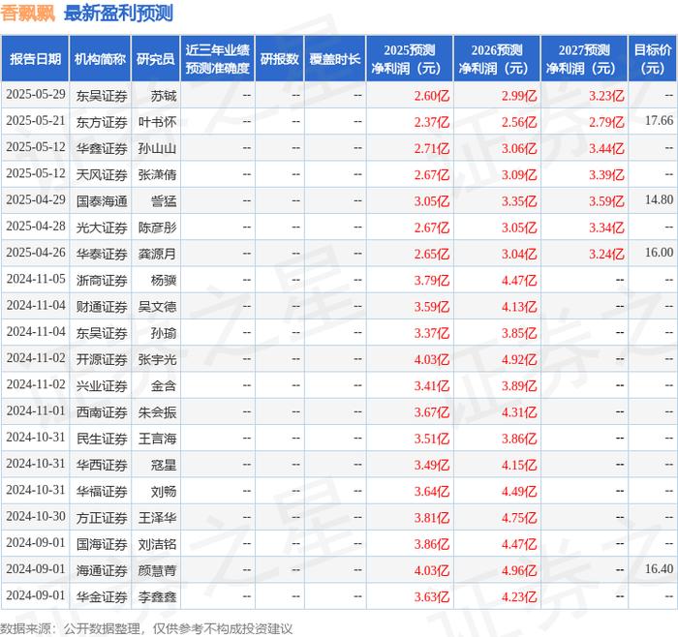678x637 pixels.
Task: Select the 东吴证券 row dated 2025-05-29
Action: [339, 95]
